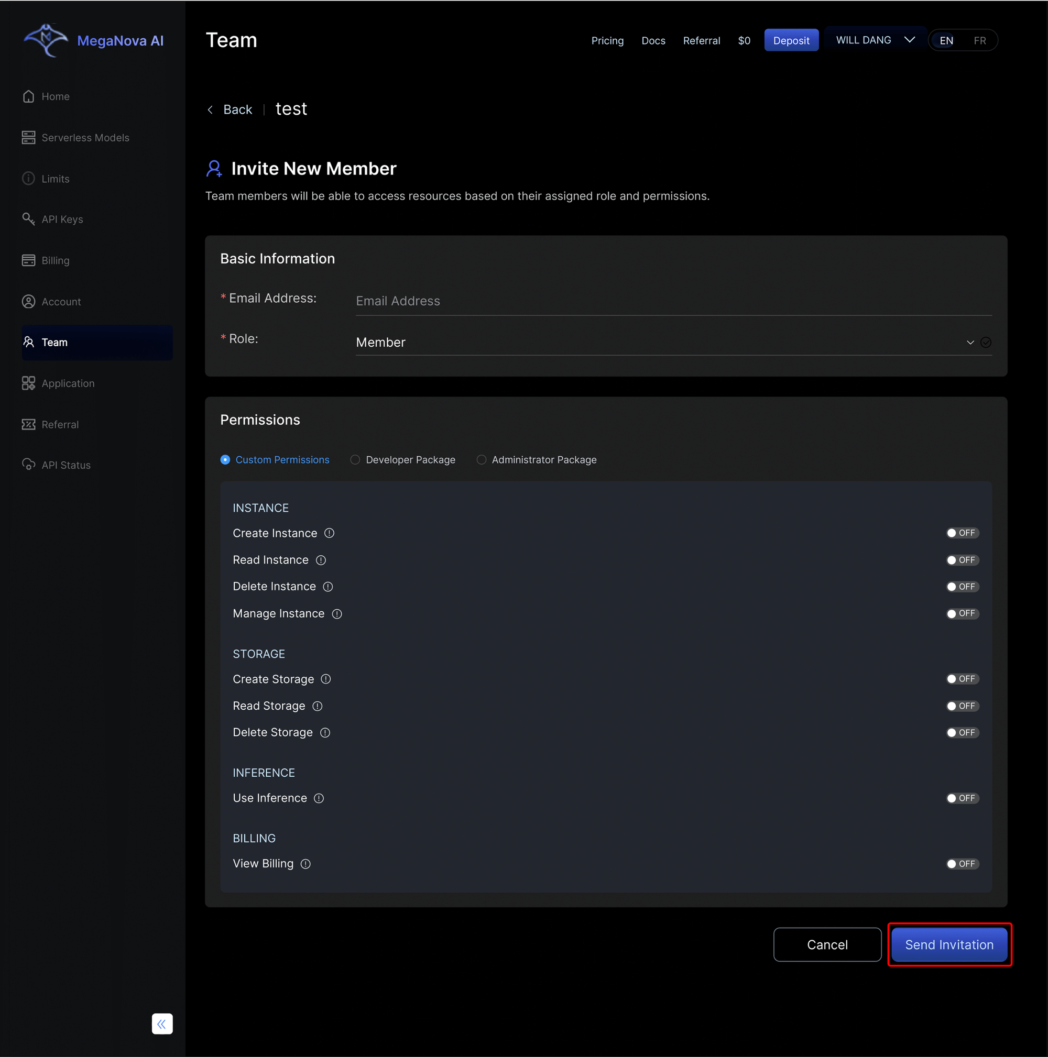
Task: Turn on the Delete Storage toggle
Action: (962, 733)
